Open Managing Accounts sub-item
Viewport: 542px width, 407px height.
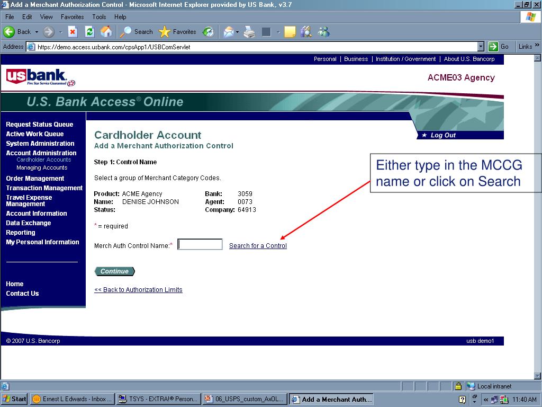(42, 167)
